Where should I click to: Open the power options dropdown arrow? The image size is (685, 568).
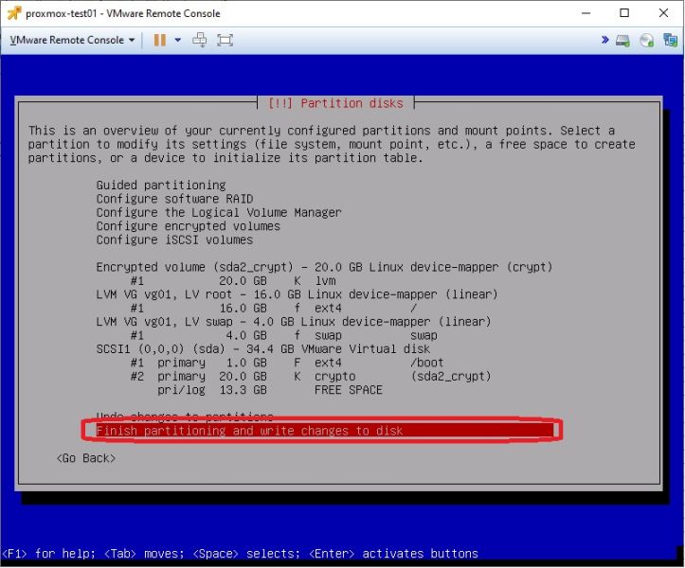tap(178, 40)
